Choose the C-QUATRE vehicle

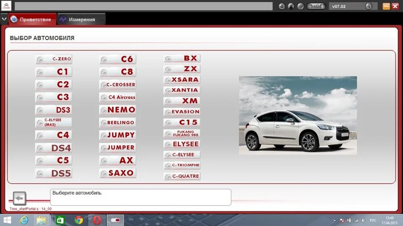coord(182,176)
